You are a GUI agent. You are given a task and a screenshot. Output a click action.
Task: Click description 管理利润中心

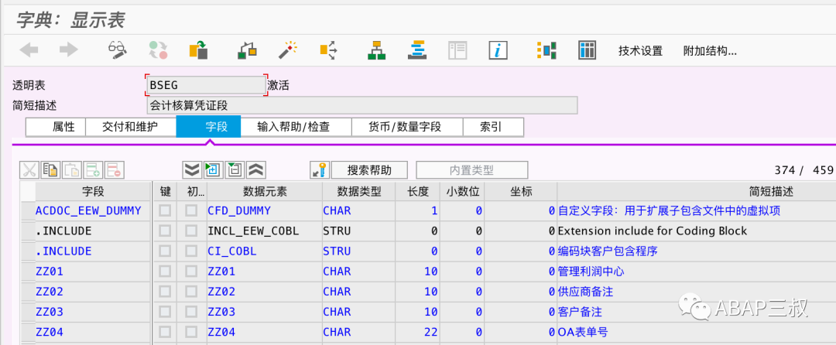click(x=591, y=272)
